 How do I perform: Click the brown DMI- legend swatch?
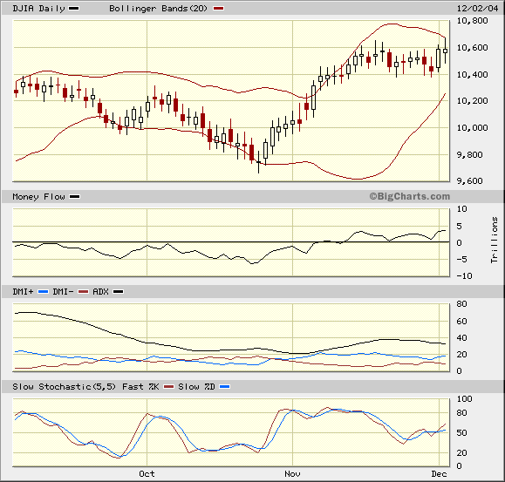[x=83, y=291]
